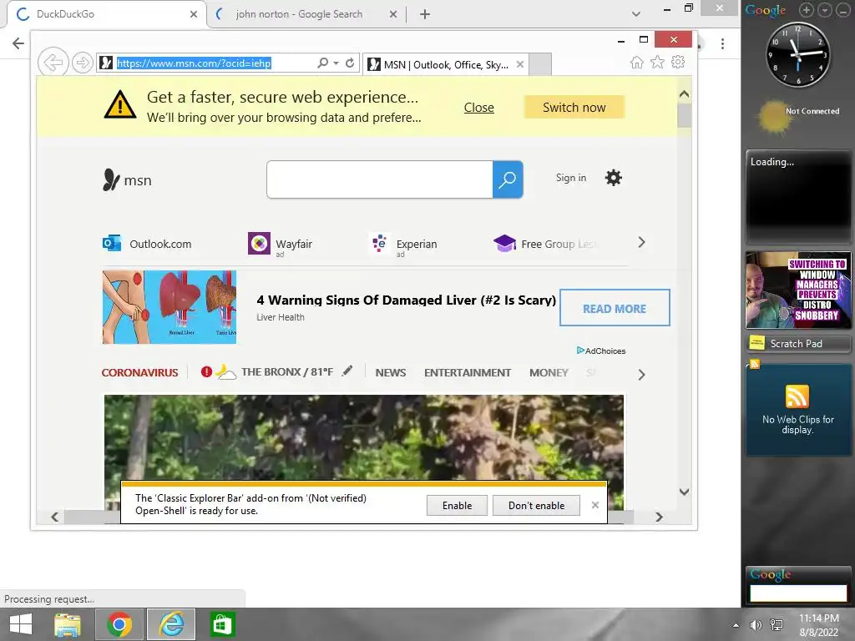
Task: Open Chrome's tab search dropdown arrow
Action: [x=635, y=14]
